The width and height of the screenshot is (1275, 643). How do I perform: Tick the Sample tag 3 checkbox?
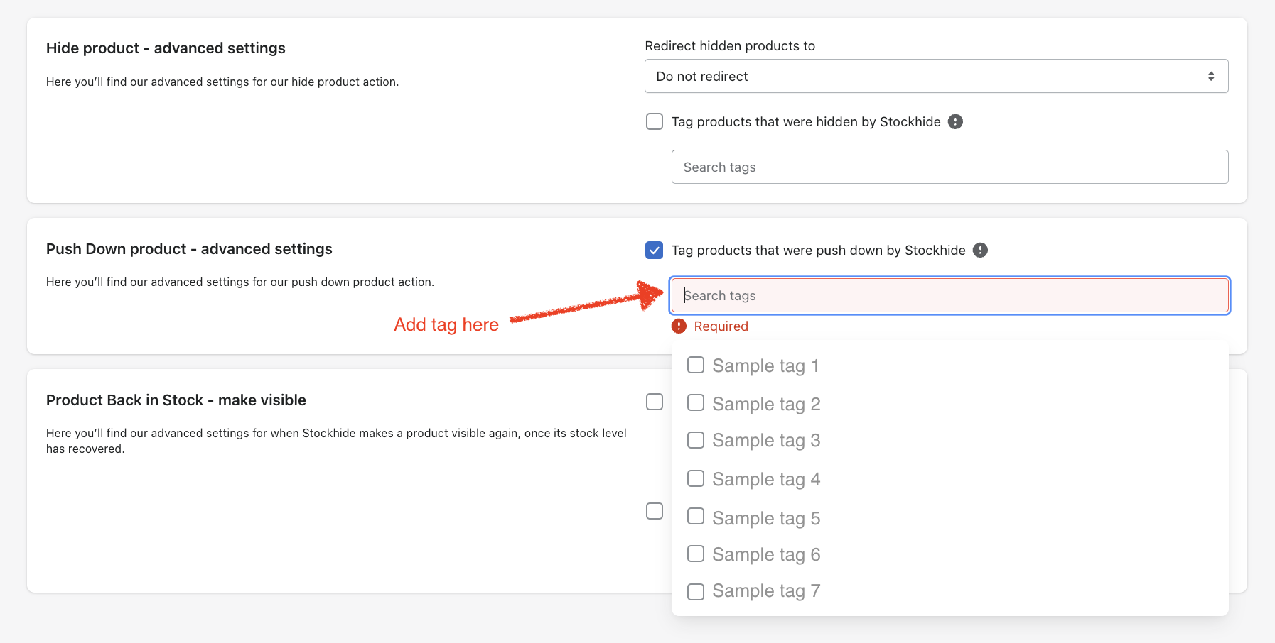(696, 441)
